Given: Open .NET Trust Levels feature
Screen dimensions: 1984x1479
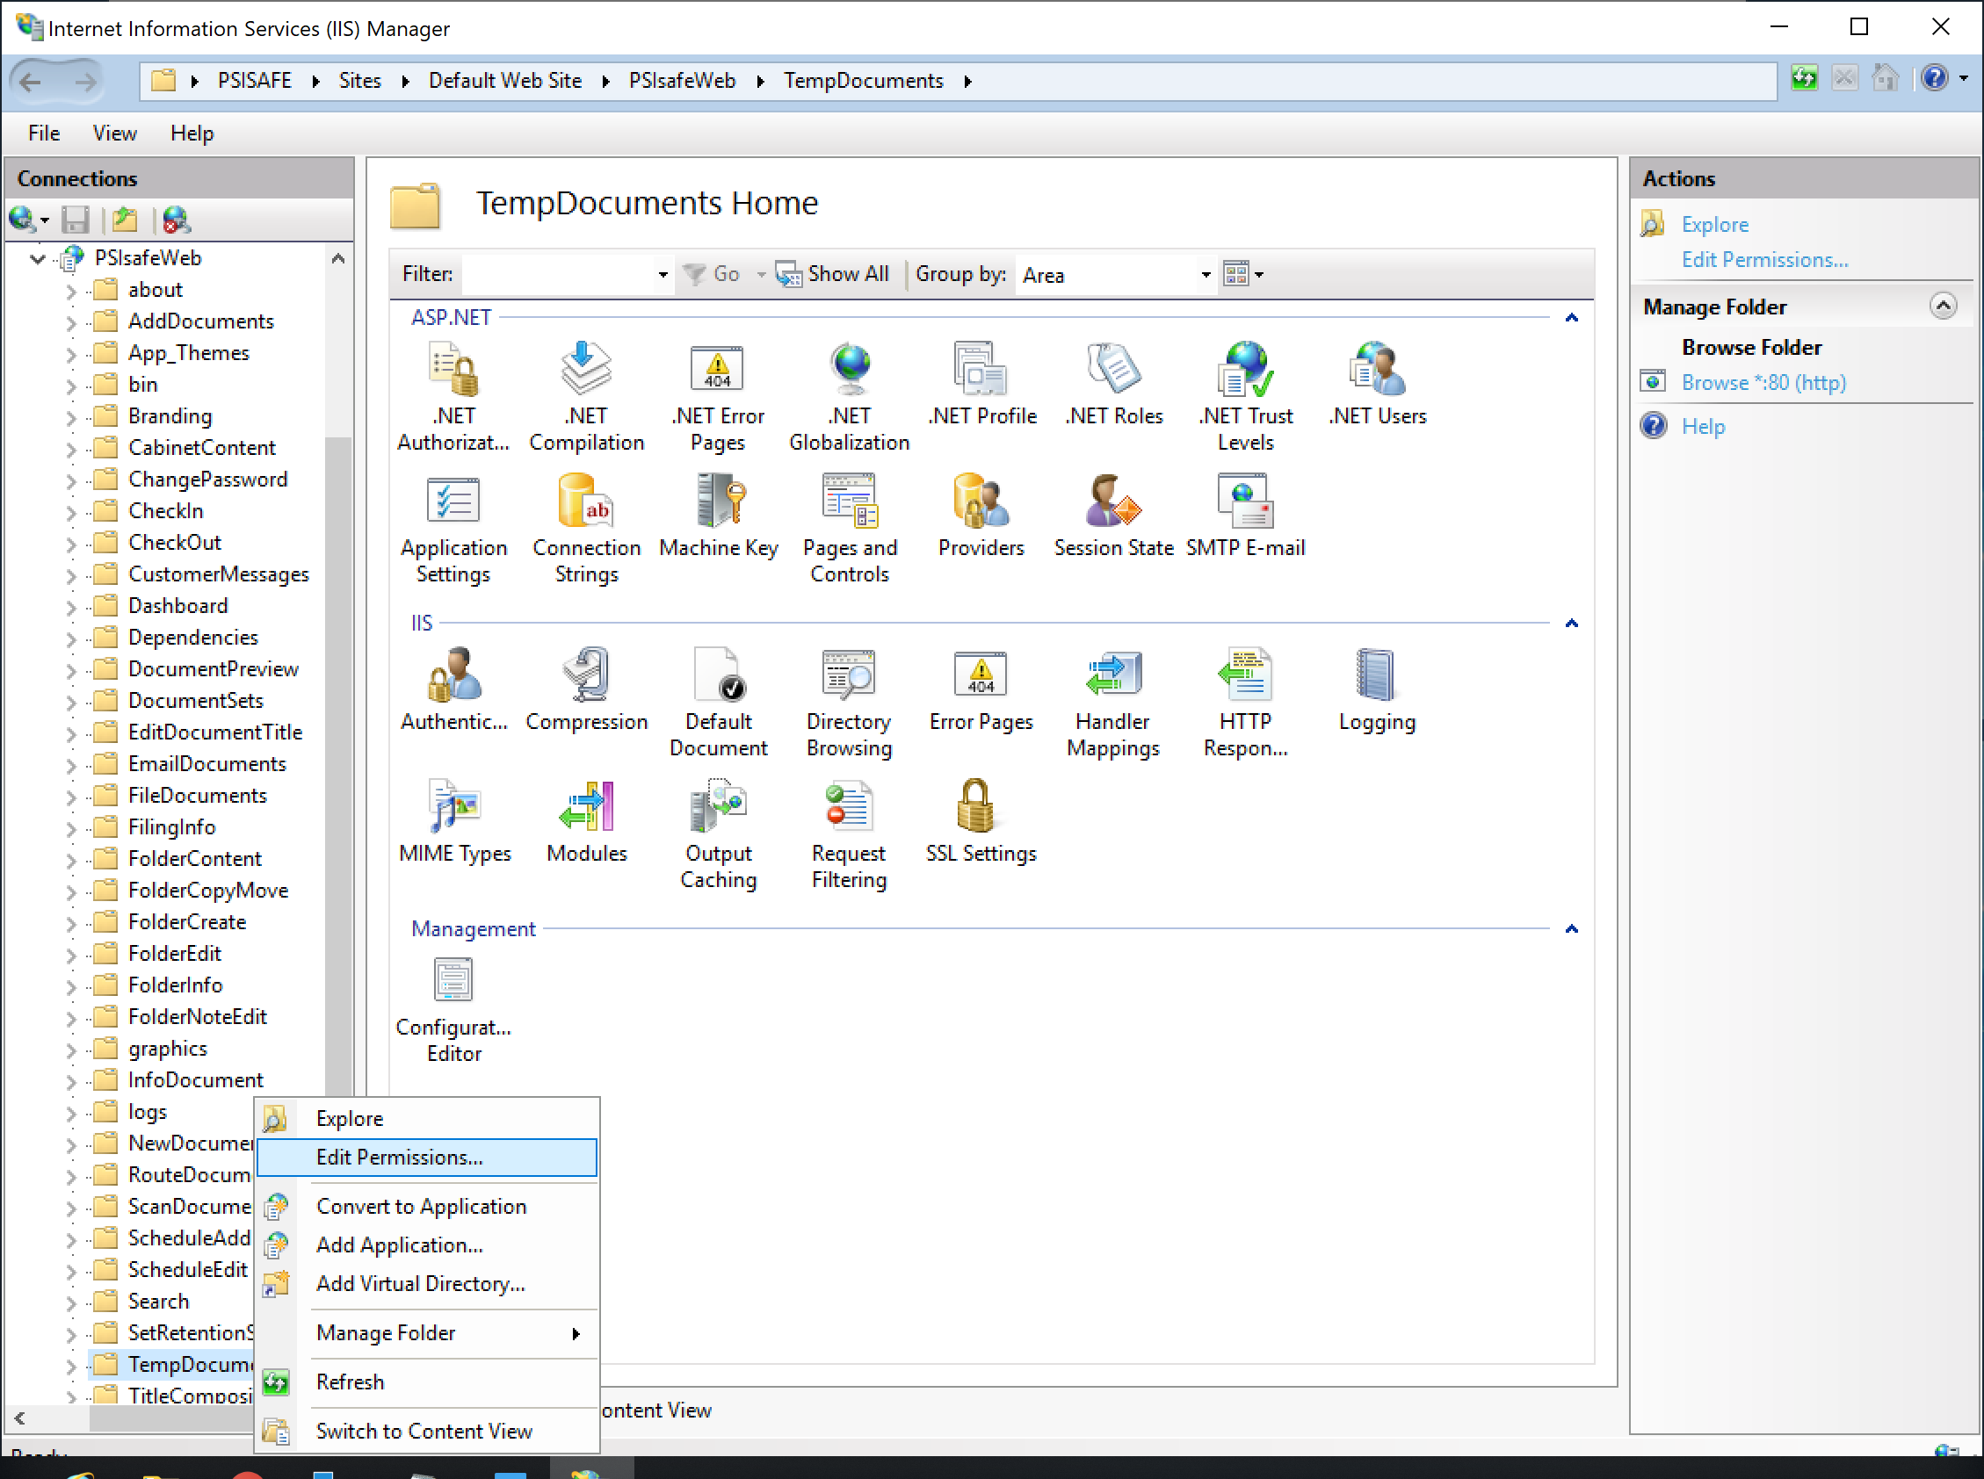Looking at the screenshot, I should point(1245,395).
